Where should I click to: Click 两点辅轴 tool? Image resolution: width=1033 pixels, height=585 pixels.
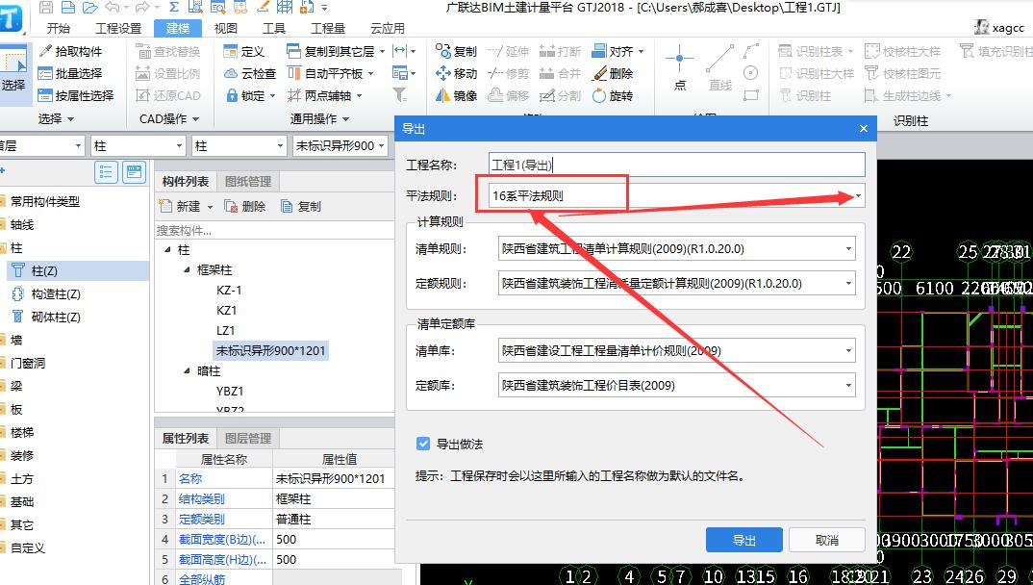click(325, 95)
